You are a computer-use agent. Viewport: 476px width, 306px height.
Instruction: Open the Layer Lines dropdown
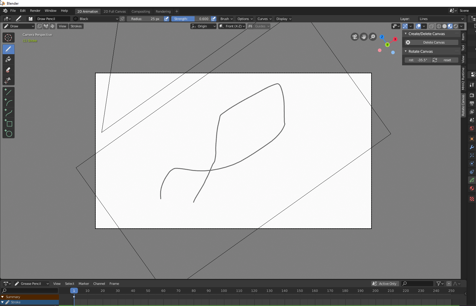[x=441, y=19]
